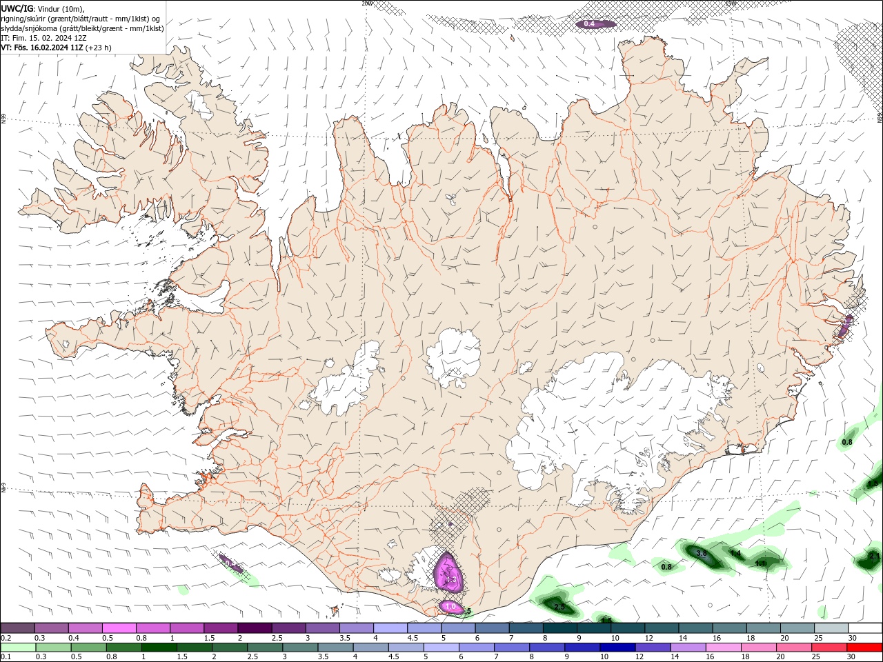Click the large purple snow cell in south Iceland
This screenshot has width=883, height=662.
click(448, 572)
